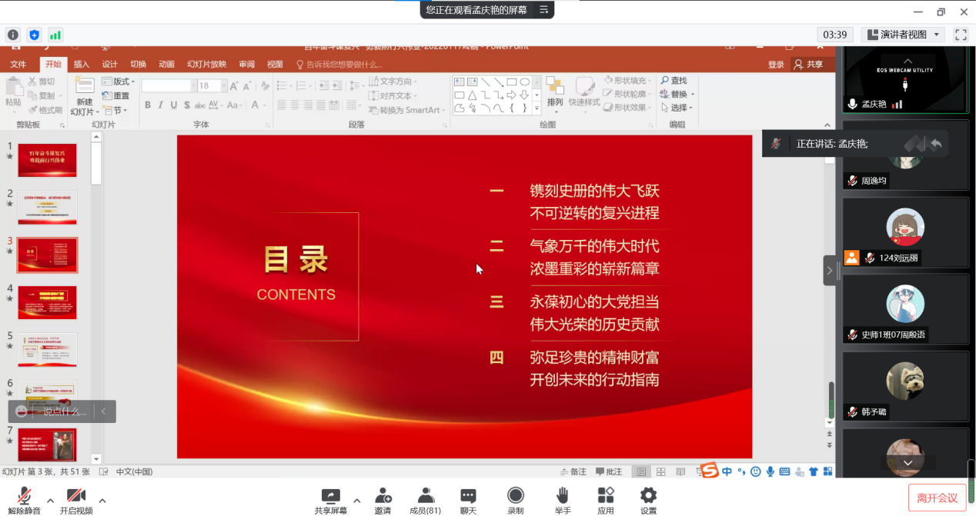Open the 邀请 invite panel
The height and width of the screenshot is (516, 976).
pyautogui.click(x=383, y=501)
